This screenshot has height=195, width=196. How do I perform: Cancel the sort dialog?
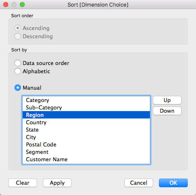click(139, 183)
